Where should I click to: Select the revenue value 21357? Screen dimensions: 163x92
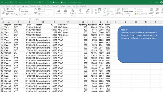[92, 43]
